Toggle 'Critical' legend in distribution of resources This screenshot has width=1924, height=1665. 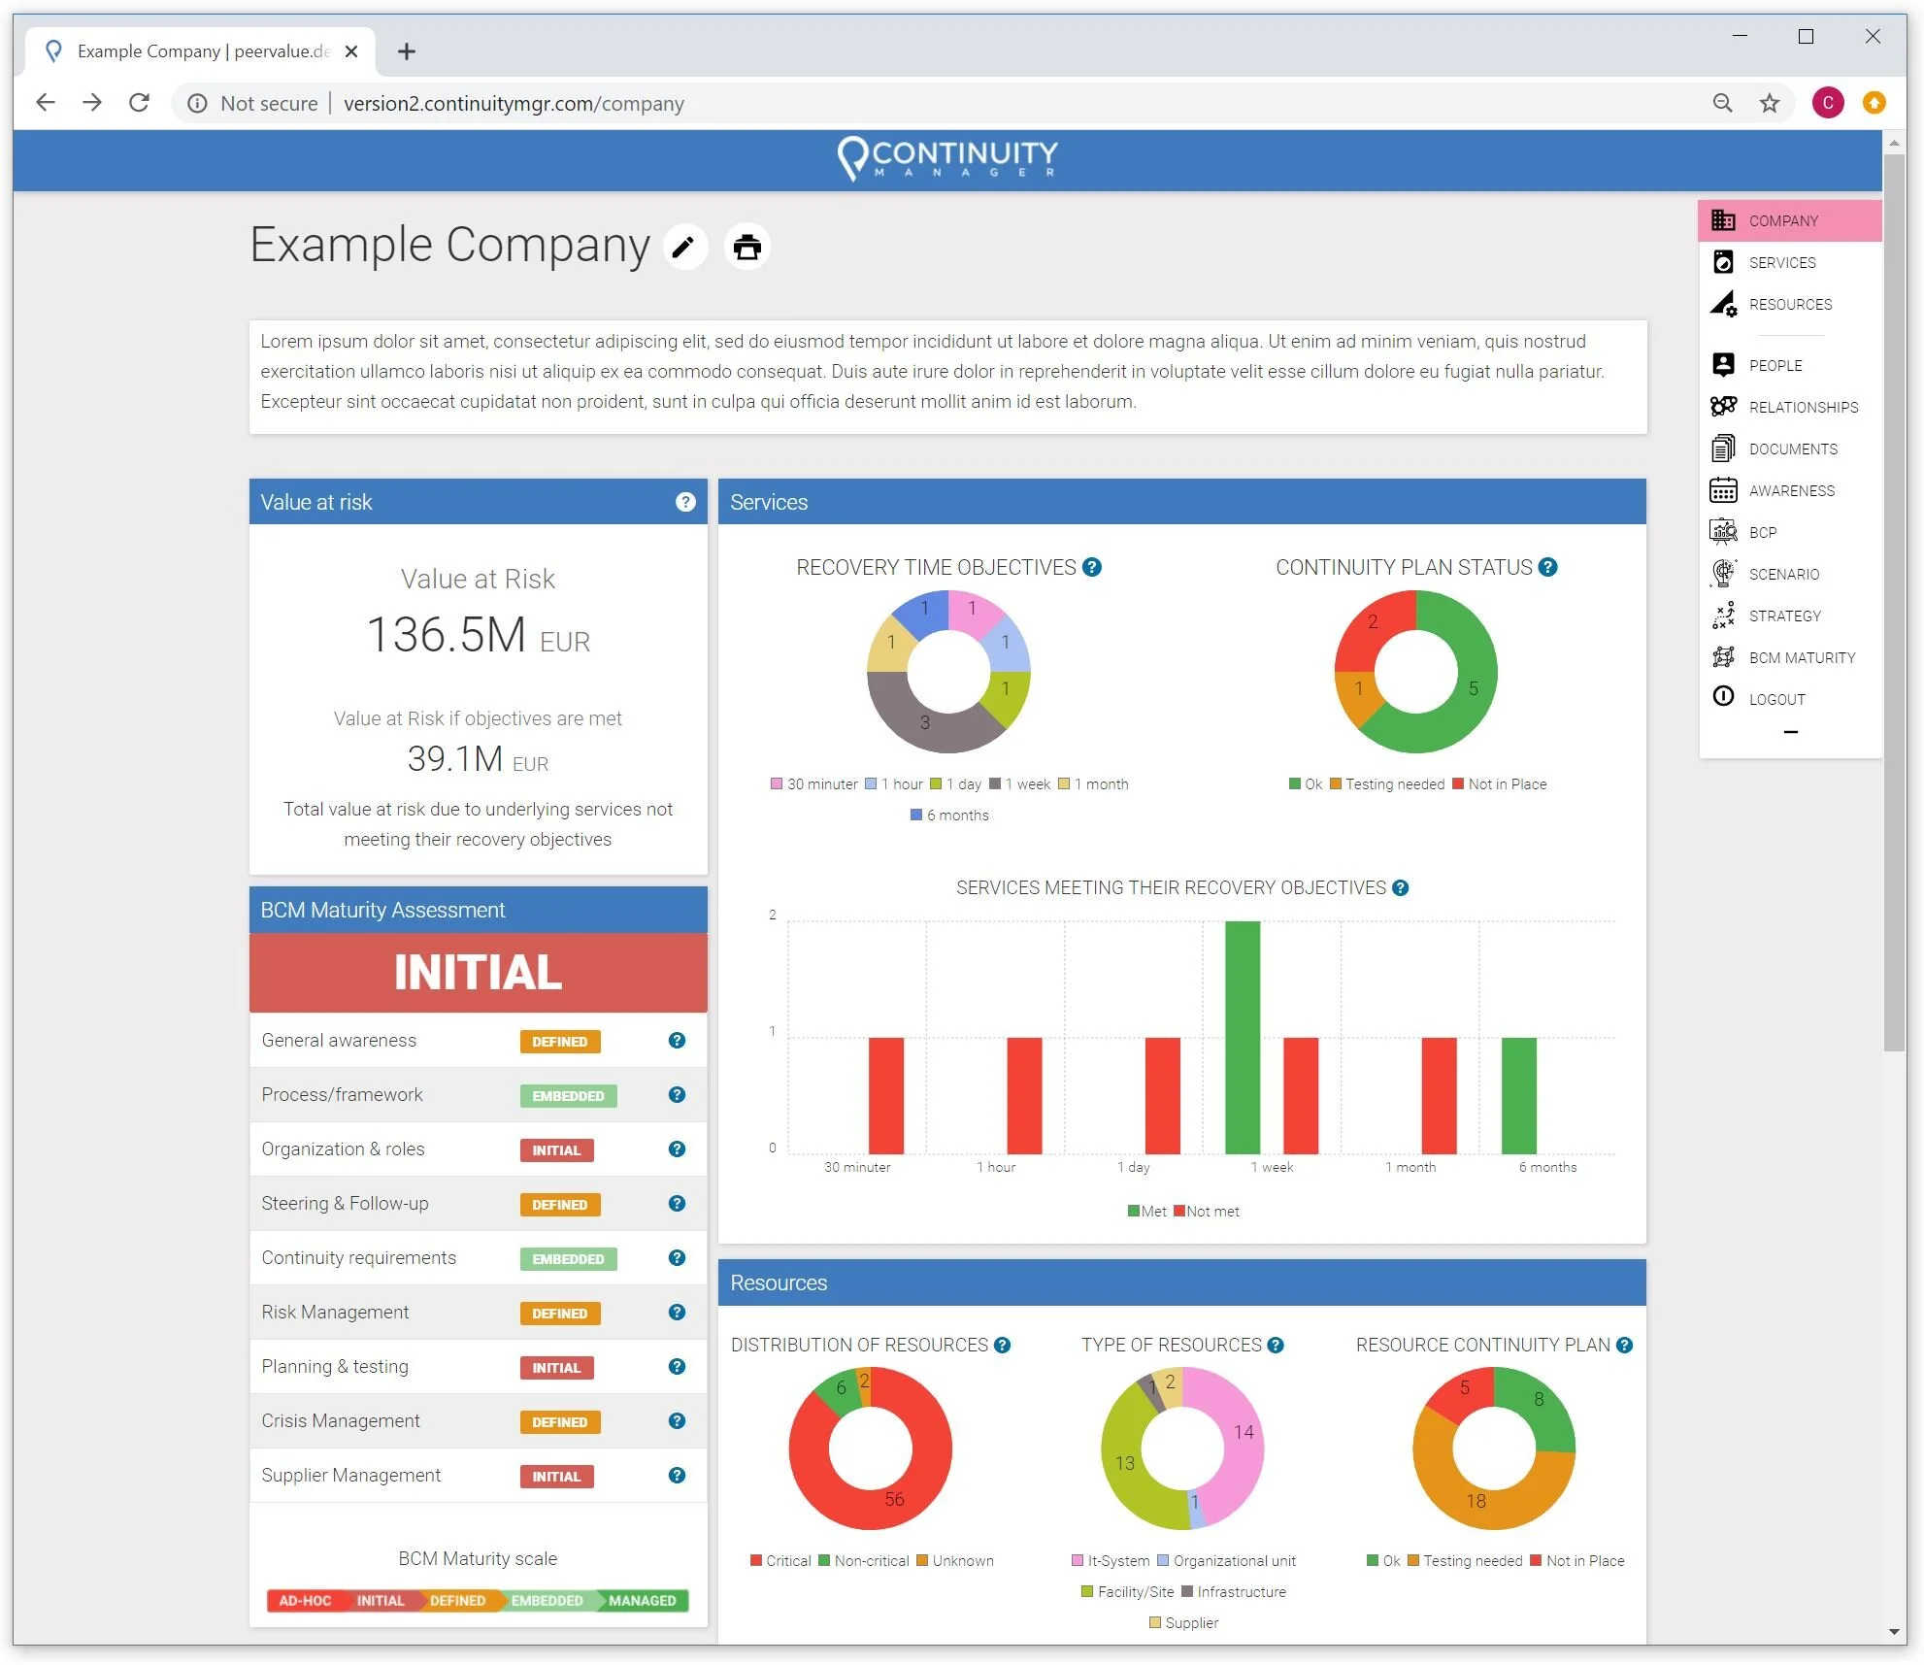[780, 1560]
